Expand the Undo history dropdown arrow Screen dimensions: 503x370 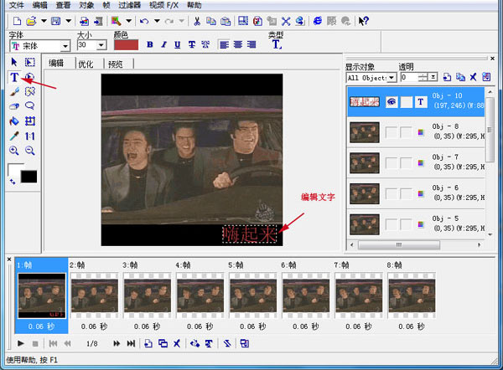click(157, 21)
